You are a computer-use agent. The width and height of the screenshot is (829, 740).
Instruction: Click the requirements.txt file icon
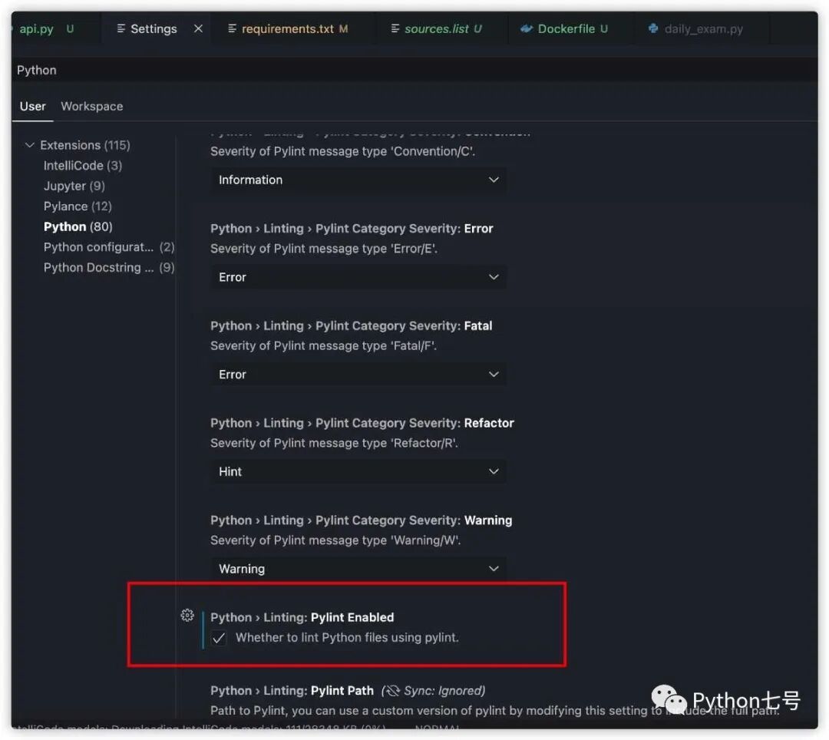tap(232, 28)
